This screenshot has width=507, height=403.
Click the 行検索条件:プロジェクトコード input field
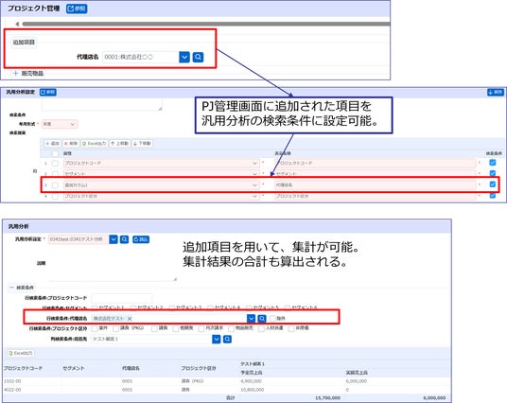point(122,298)
